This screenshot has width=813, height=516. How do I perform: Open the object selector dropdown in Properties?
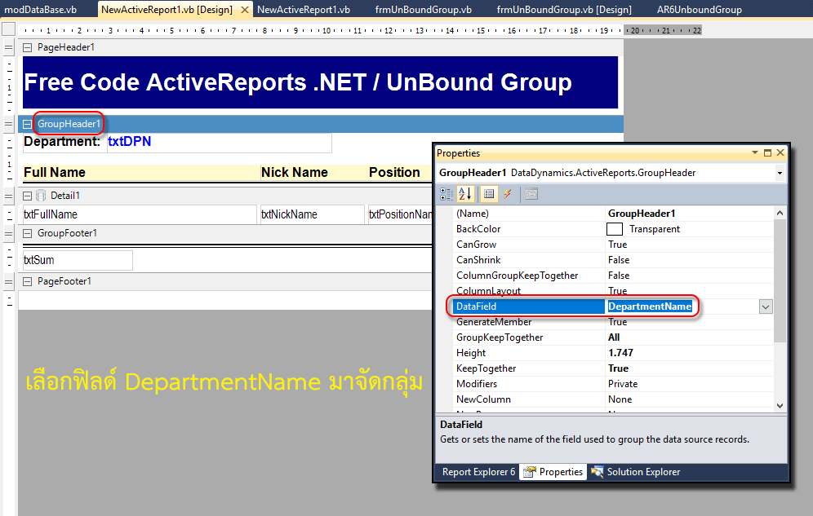(x=780, y=173)
